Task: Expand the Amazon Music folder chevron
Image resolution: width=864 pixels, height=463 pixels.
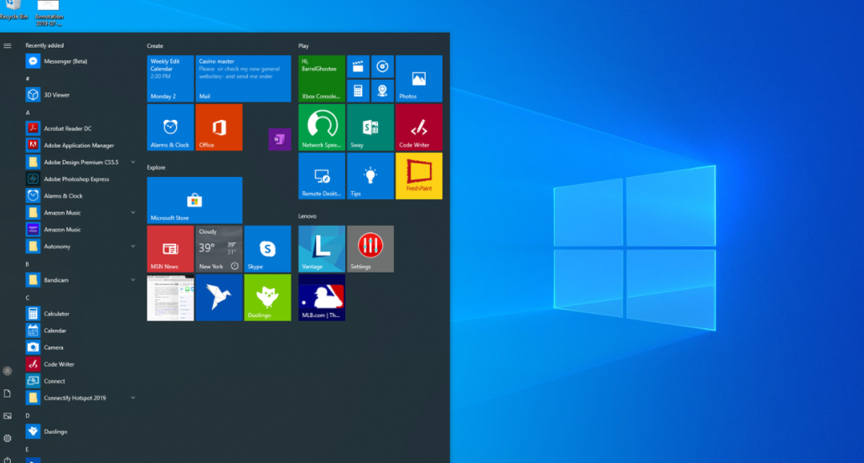Action: click(x=132, y=213)
